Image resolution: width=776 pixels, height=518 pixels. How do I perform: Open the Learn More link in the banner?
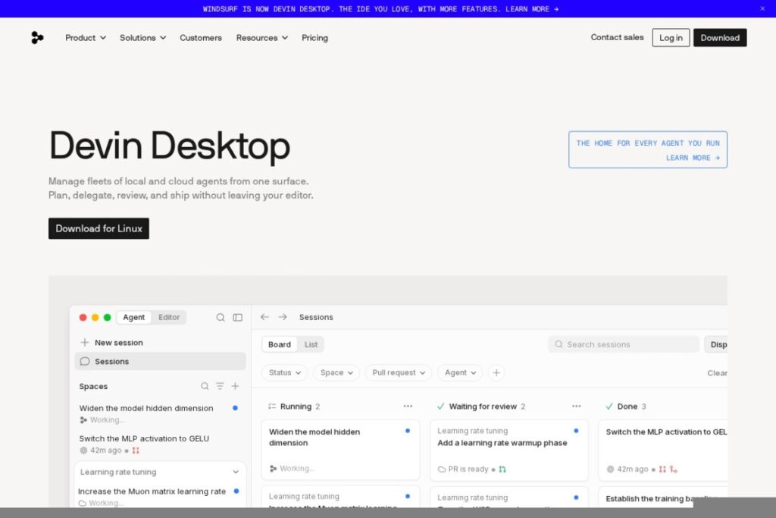532,9
